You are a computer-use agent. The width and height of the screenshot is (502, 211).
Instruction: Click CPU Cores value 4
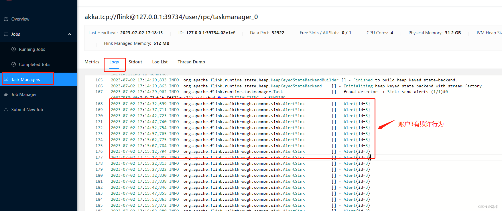coord(392,33)
